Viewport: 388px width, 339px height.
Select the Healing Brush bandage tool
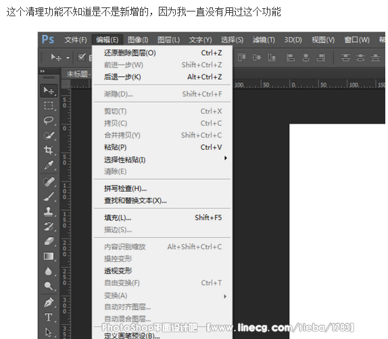pyautogui.click(x=49, y=182)
